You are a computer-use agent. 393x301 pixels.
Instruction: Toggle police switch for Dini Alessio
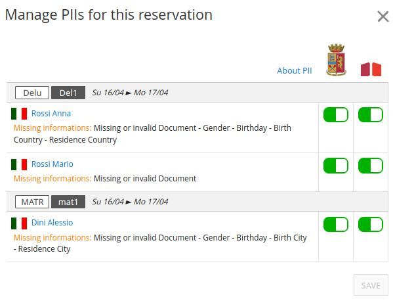pyautogui.click(x=336, y=224)
